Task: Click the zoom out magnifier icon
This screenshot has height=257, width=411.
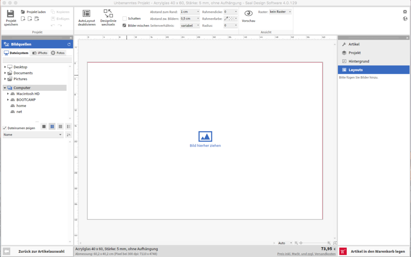Action: coord(296,243)
